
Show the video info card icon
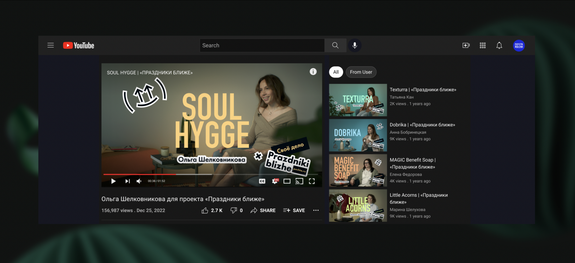click(313, 72)
